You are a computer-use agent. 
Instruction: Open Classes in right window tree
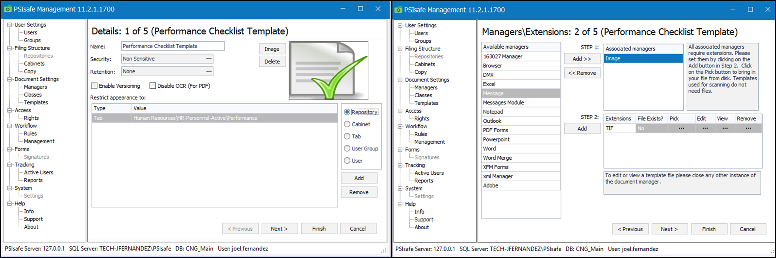click(423, 95)
